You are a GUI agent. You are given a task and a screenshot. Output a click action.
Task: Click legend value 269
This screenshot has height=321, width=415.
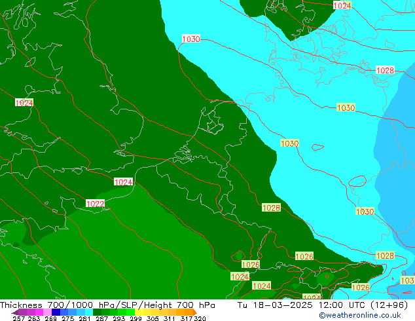pyautogui.click(x=51, y=318)
